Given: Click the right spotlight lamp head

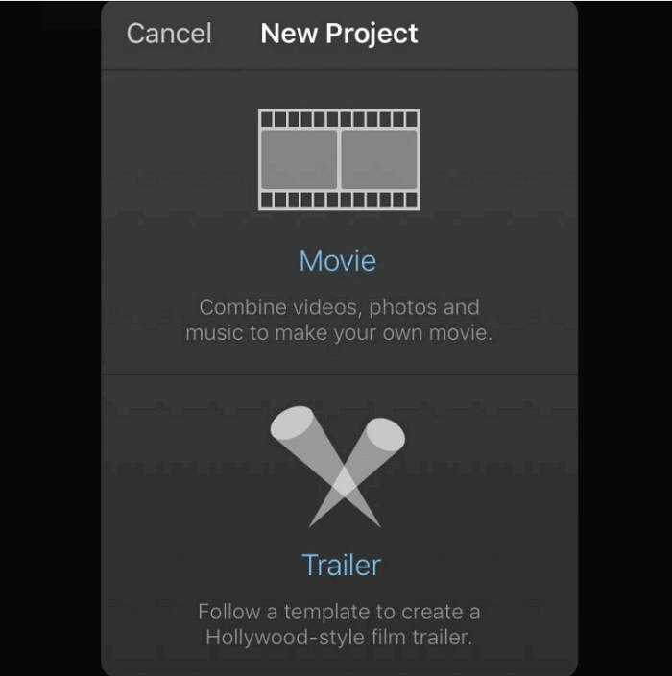Looking at the screenshot, I should (x=385, y=435).
